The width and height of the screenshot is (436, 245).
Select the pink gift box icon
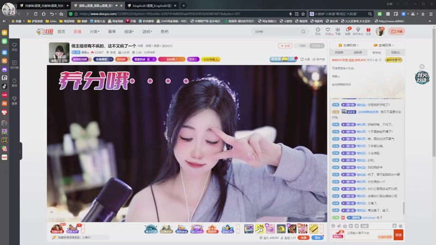270,229
